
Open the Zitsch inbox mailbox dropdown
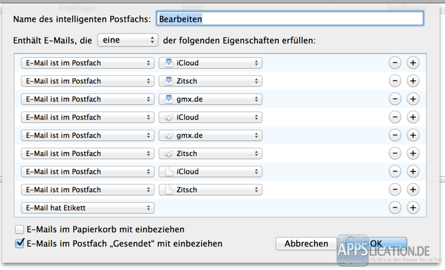(210, 81)
